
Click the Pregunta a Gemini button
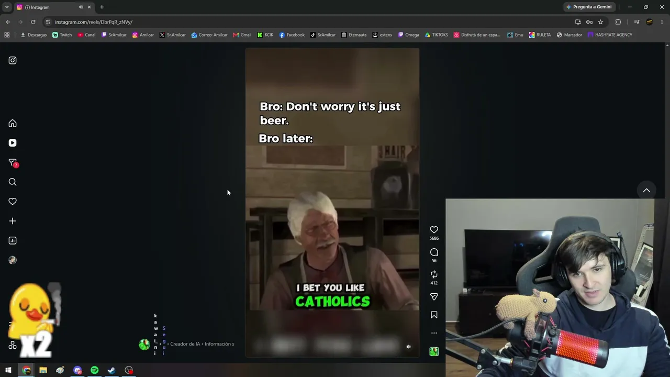pos(589,7)
